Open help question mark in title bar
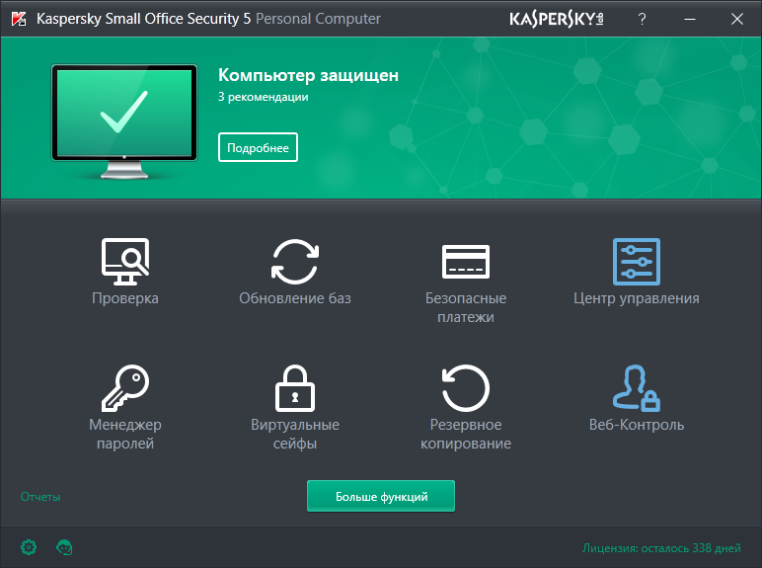This screenshot has height=568, width=762. (642, 19)
